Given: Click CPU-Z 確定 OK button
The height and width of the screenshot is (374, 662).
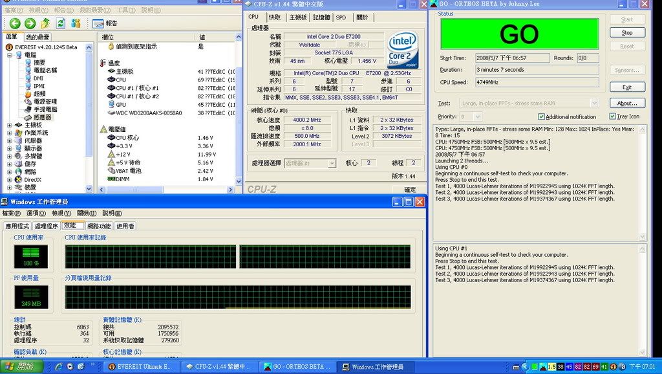Looking at the screenshot, I should pos(409,190).
